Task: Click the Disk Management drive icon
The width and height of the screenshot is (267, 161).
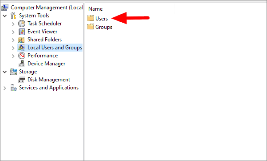Action: 22,80
